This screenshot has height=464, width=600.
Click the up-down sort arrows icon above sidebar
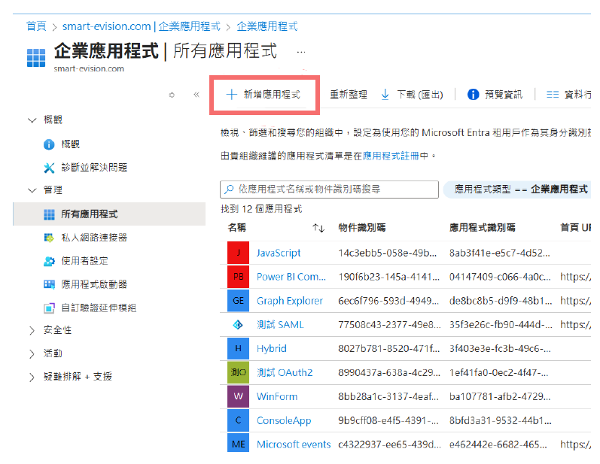click(x=172, y=95)
